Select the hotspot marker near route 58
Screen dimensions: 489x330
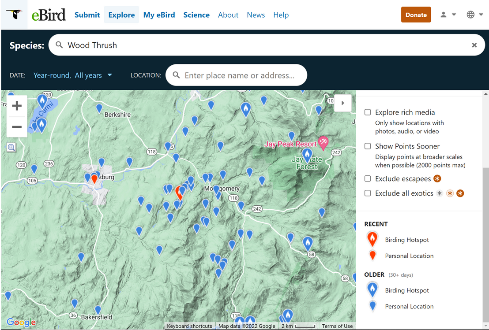(x=308, y=244)
